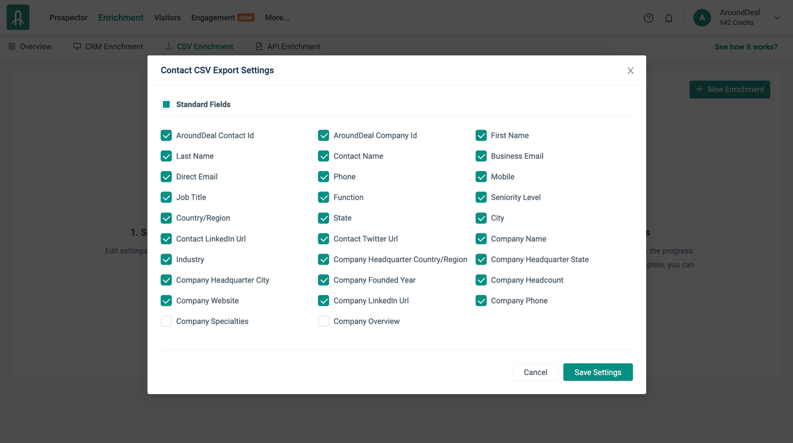Click the API Enrichment document icon
This screenshot has height=443, width=793.
point(259,46)
